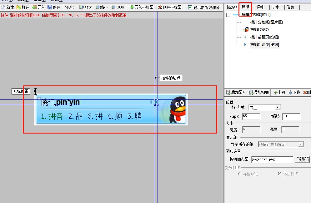Switch to the 字体 tab

click(275, 7)
